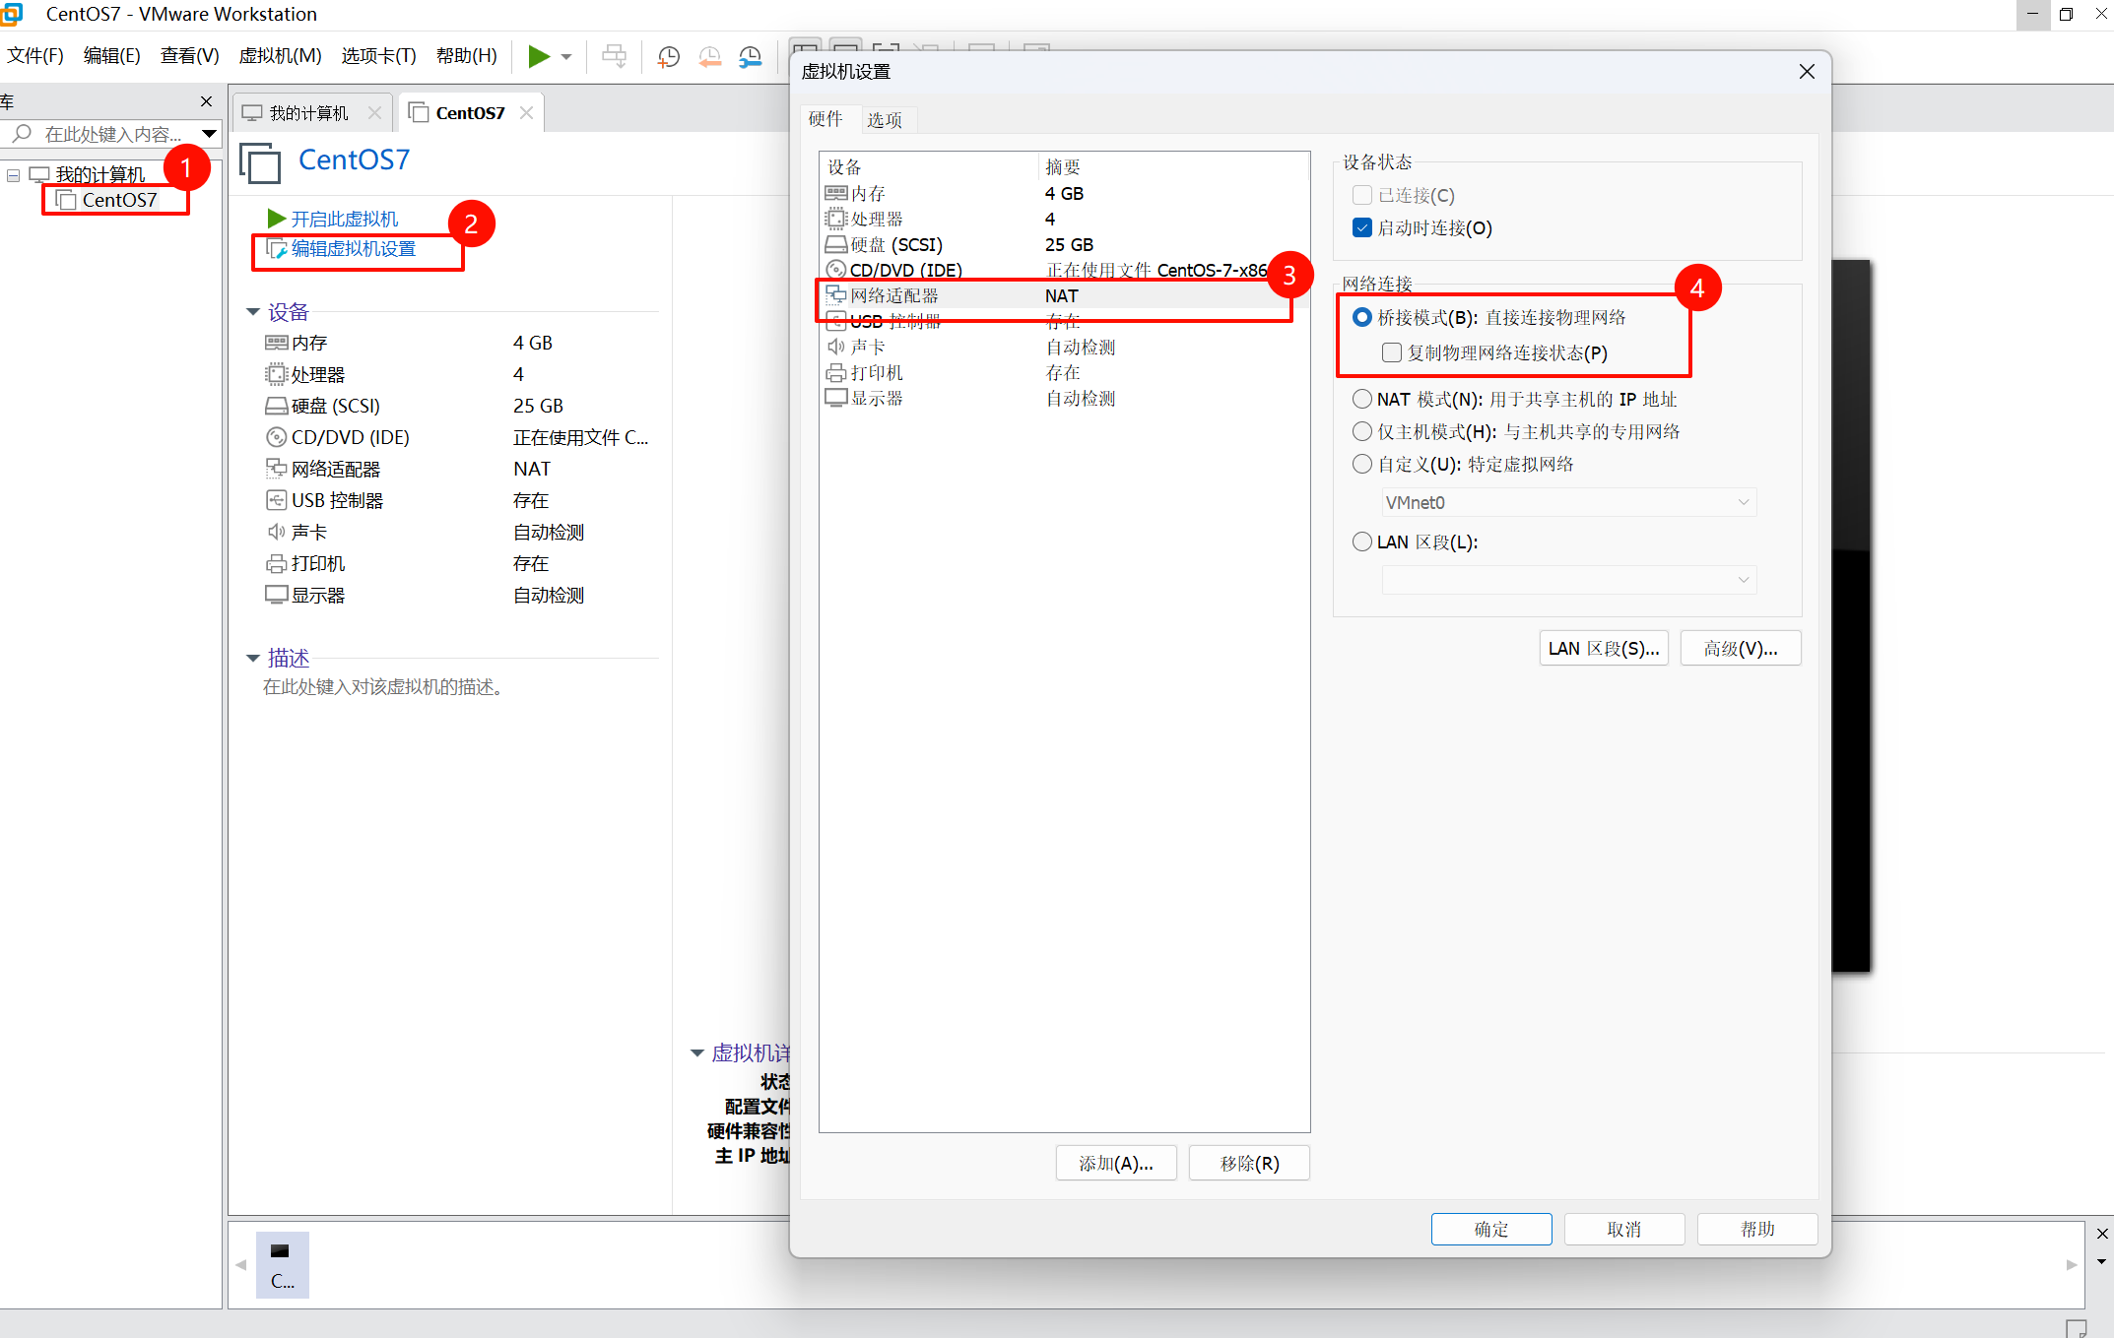The width and height of the screenshot is (2114, 1338).
Task: Click the revert snapshot arrow icon
Action: [709, 56]
